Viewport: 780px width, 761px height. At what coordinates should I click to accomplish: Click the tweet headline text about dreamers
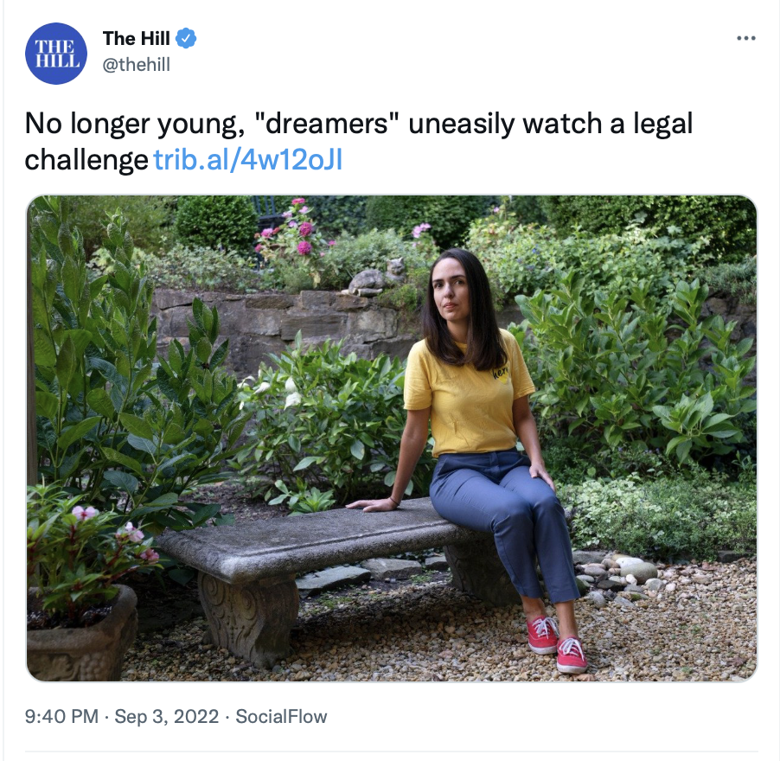[x=358, y=142]
